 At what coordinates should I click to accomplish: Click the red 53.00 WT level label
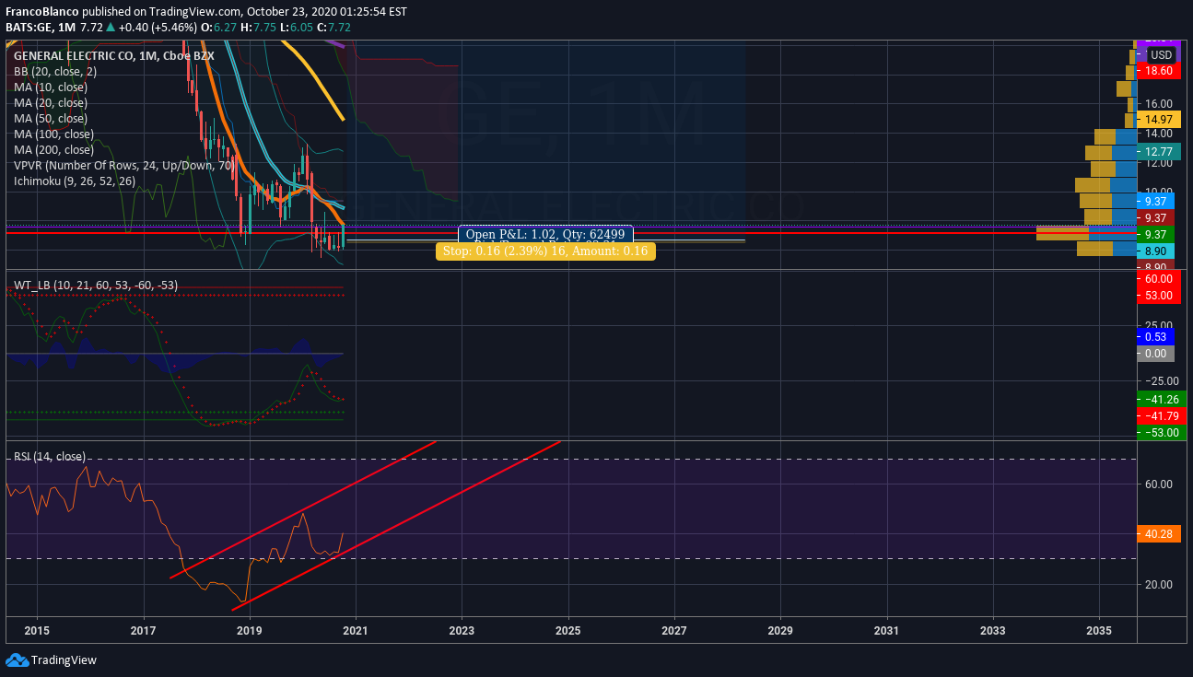pos(1159,295)
